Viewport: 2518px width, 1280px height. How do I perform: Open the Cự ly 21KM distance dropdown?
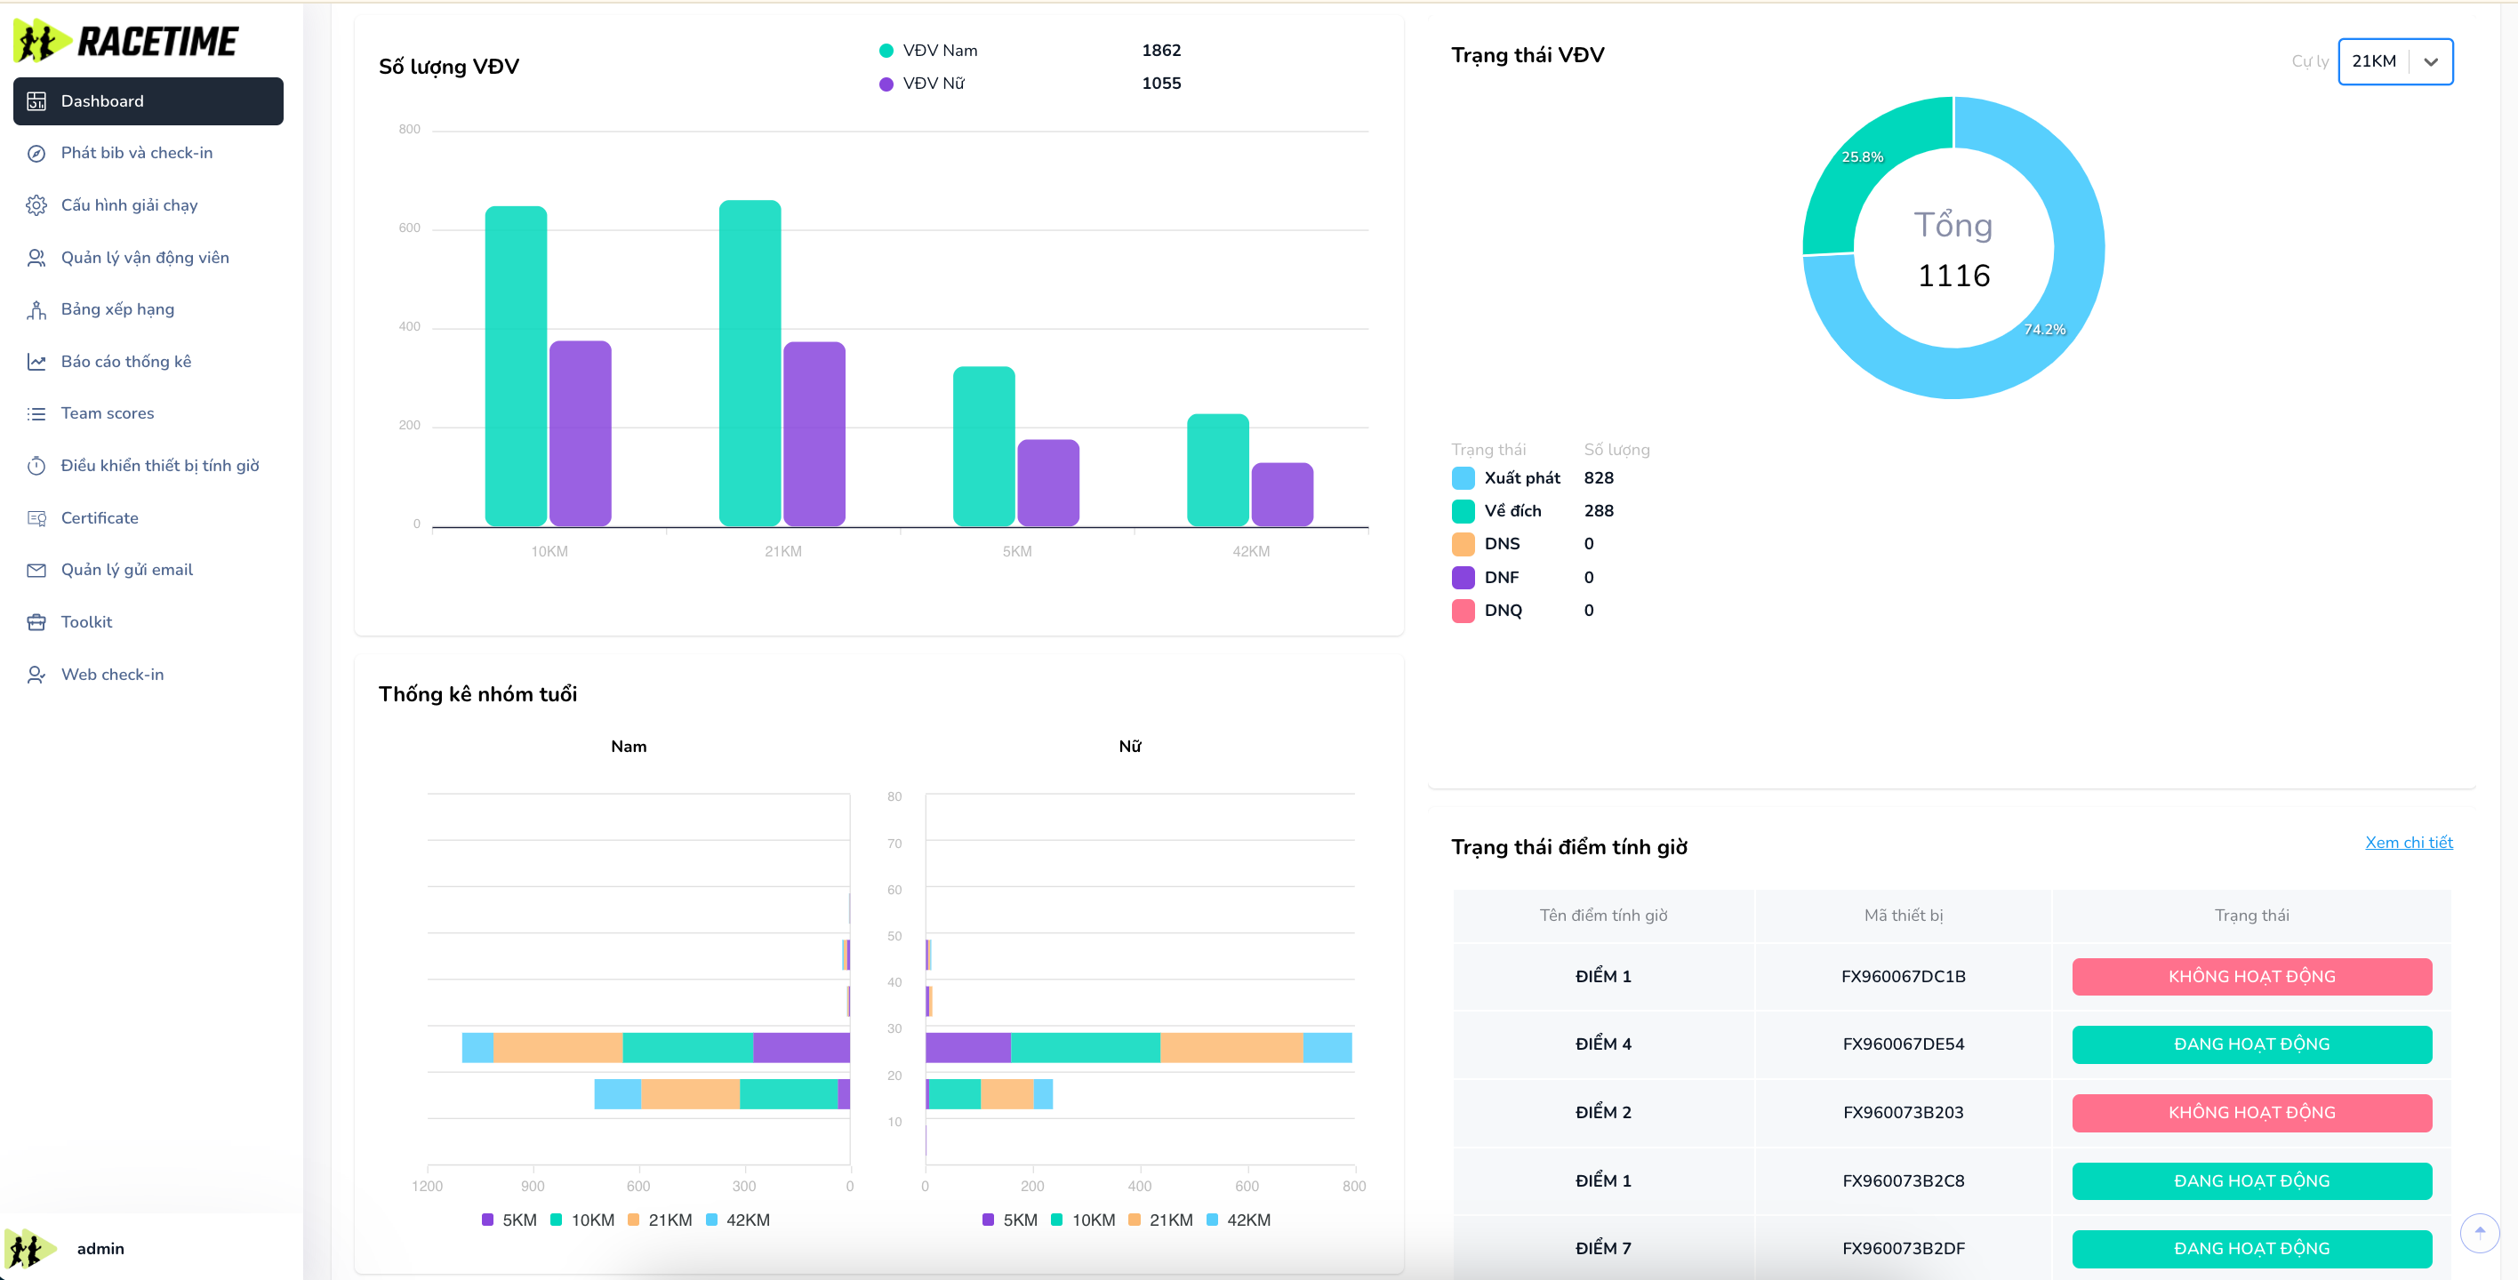(2375, 61)
